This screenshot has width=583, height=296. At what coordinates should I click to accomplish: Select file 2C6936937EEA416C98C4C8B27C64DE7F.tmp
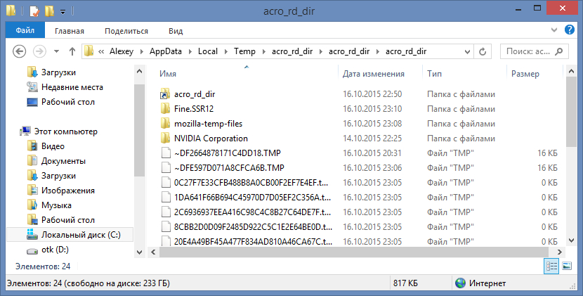pos(252,212)
